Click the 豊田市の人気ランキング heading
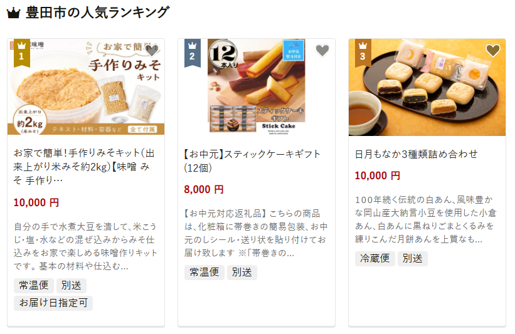The width and height of the screenshot is (515, 334). pos(98,13)
